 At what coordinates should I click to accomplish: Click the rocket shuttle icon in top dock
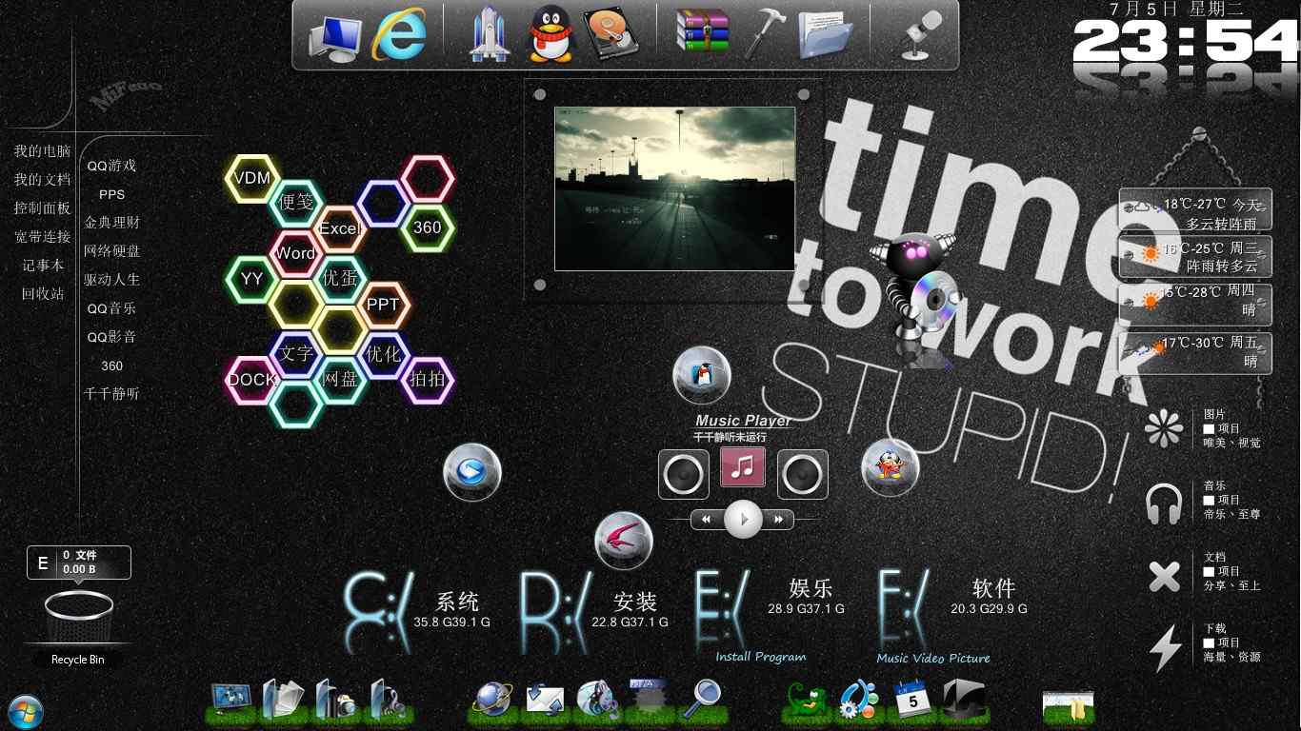[490, 36]
